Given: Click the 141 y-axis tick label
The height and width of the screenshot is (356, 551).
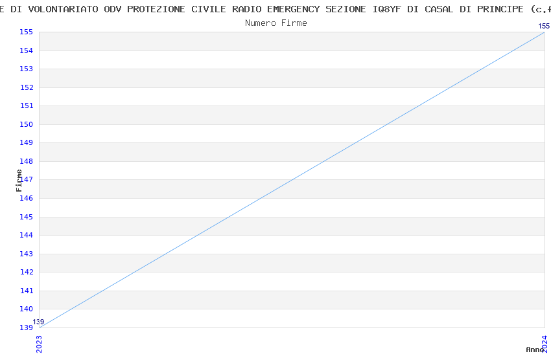Looking at the screenshot, I should tap(27, 291).
